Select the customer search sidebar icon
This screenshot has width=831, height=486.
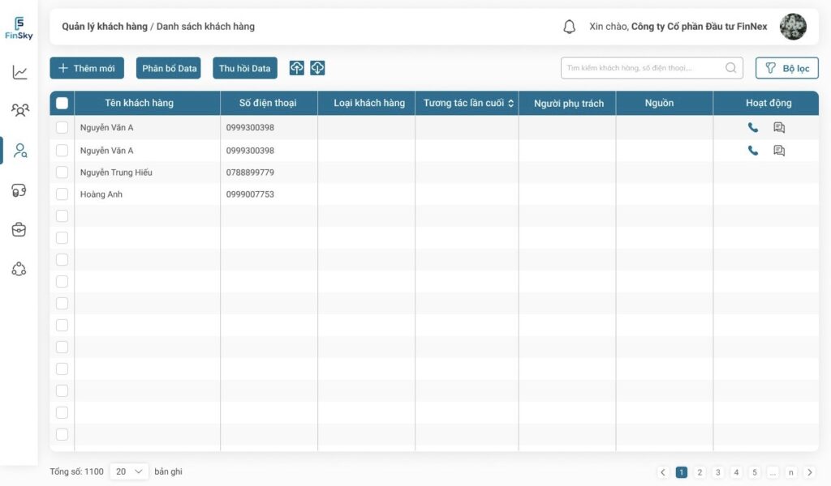[20, 151]
